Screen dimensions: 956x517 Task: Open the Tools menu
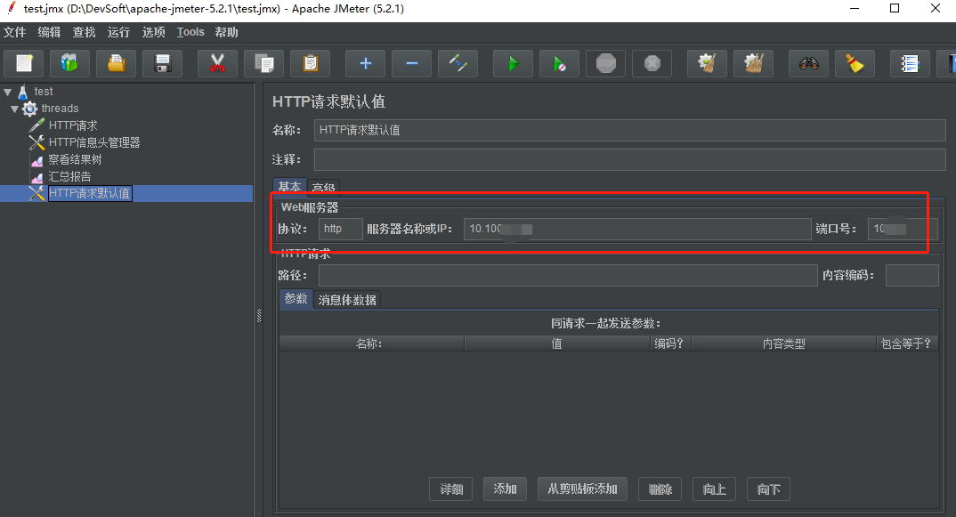[190, 32]
